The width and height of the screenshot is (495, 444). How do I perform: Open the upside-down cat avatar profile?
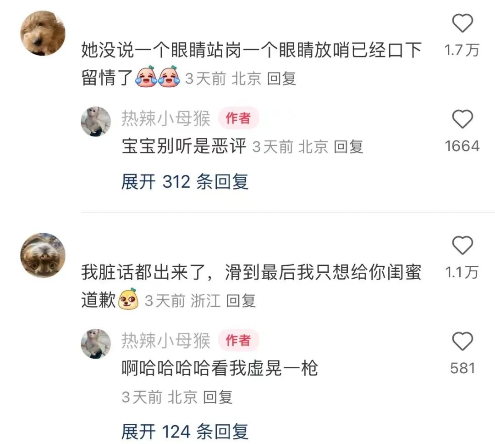point(43,255)
